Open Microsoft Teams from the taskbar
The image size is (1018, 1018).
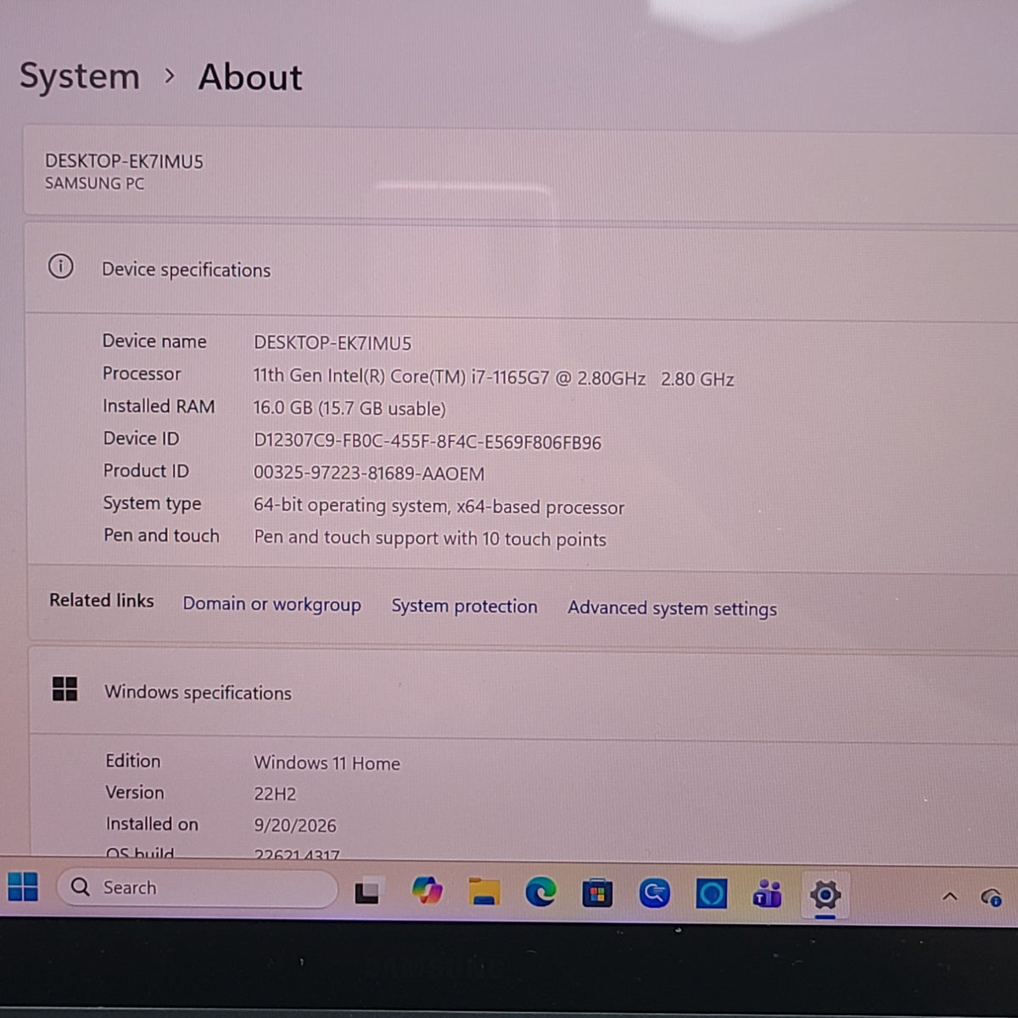768,894
